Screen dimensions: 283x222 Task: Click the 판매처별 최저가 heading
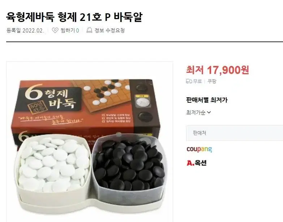[x=207, y=100]
